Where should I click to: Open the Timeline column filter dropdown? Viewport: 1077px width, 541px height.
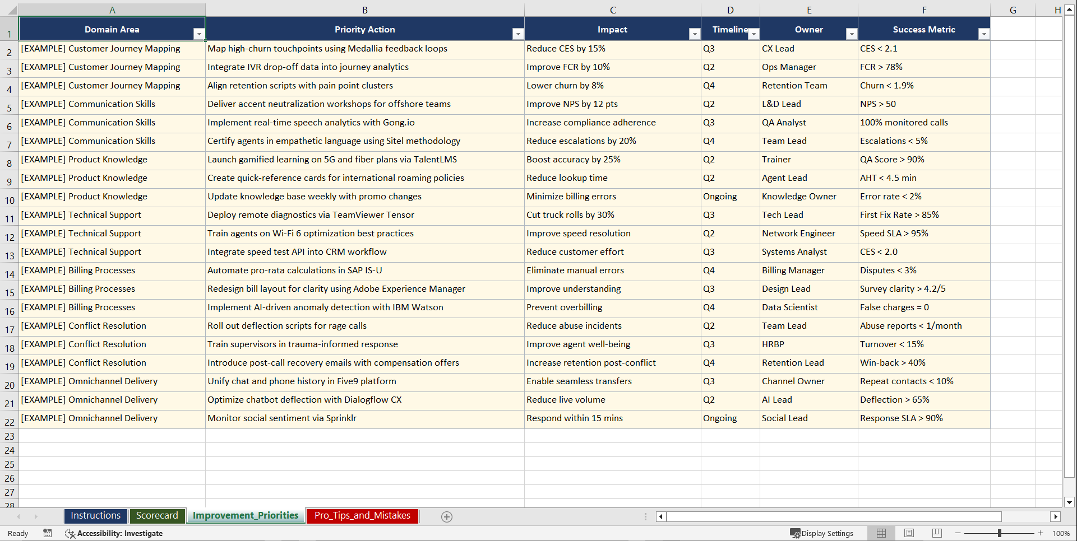click(754, 34)
